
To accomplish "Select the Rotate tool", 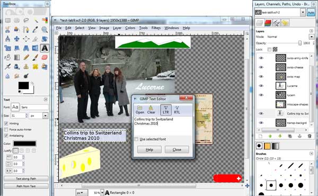I will [x=45, y=39].
